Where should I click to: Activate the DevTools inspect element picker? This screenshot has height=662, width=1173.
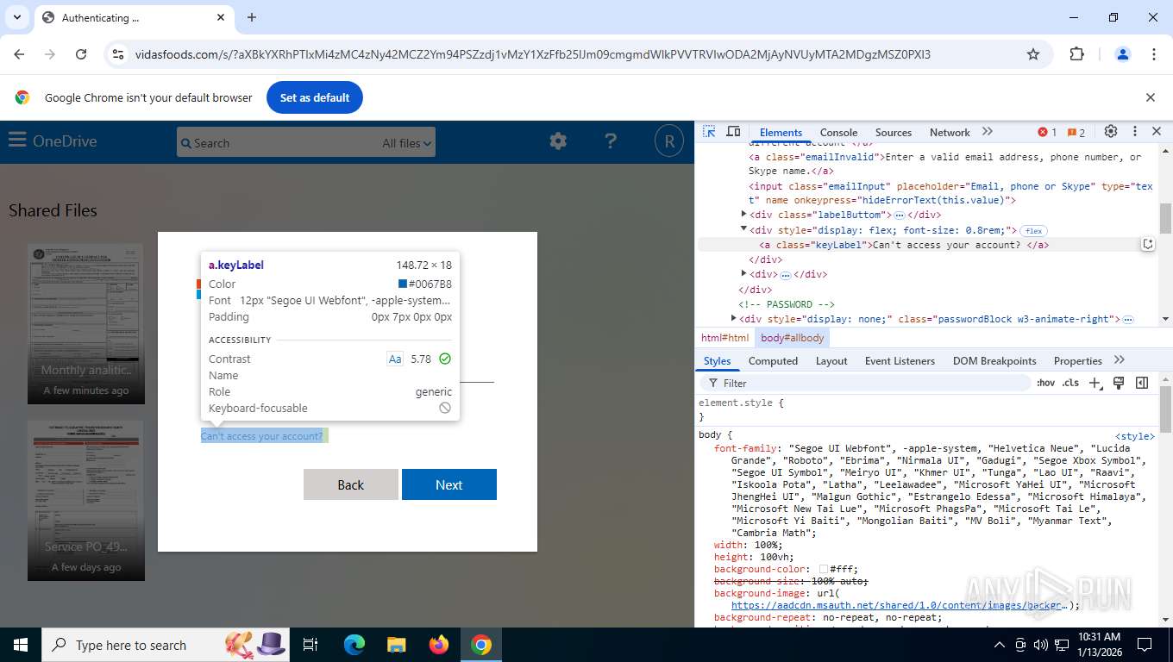(709, 132)
